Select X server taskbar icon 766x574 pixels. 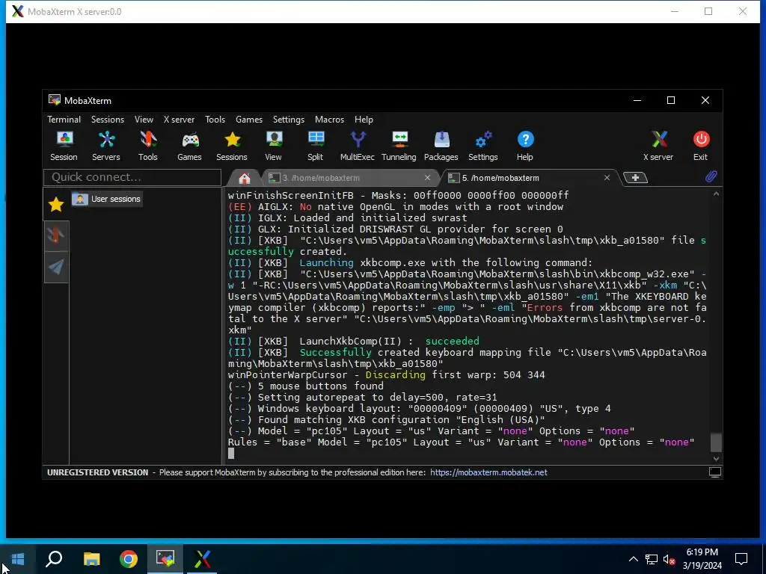202,559
